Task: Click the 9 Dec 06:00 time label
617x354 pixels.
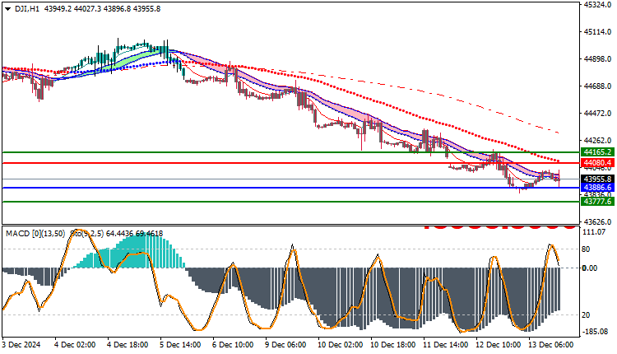Action: coord(285,345)
